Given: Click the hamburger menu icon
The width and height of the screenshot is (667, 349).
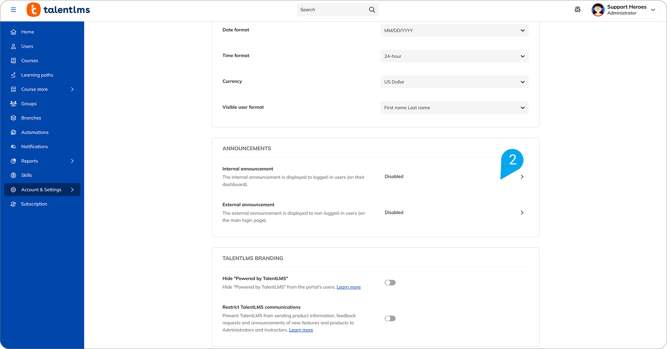Looking at the screenshot, I should click(13, 10).
